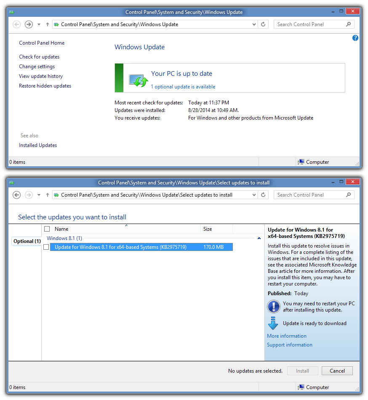Check the KB2975719 update checkbox
This screenshot has height=400, width=368.
[x=46, y=247]
